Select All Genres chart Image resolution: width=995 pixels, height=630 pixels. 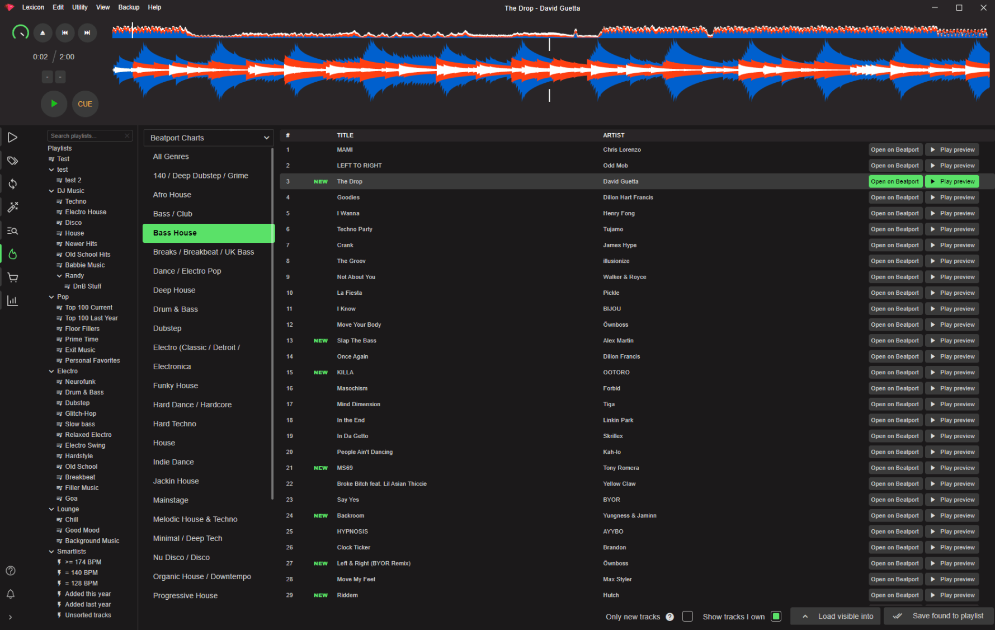click(x=208, y=157)
